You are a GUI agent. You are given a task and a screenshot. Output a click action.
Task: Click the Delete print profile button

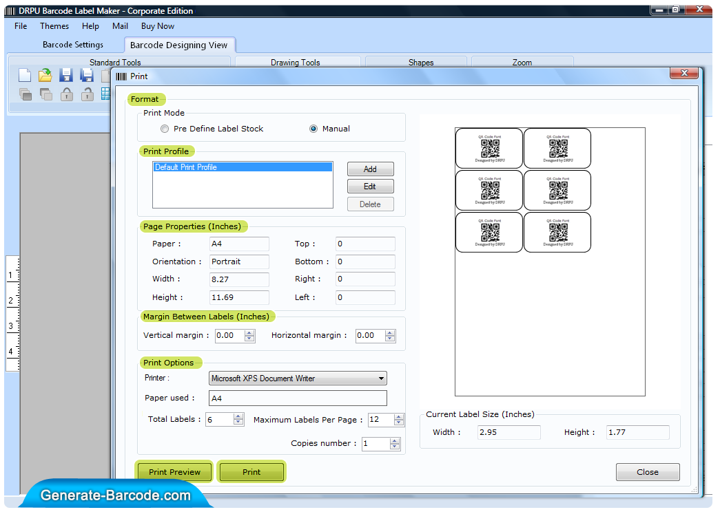click(x=370, y=204)
